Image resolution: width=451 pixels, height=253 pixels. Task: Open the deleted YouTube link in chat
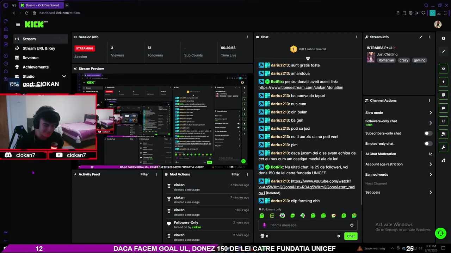[x=307, y=187]
